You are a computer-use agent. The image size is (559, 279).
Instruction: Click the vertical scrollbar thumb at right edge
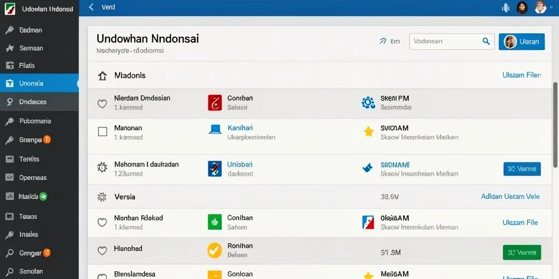tap(555, 125)
